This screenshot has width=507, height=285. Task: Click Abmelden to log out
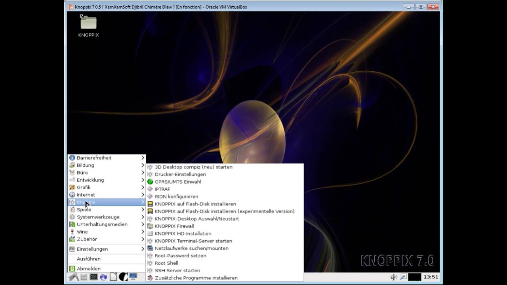[107, 268]
